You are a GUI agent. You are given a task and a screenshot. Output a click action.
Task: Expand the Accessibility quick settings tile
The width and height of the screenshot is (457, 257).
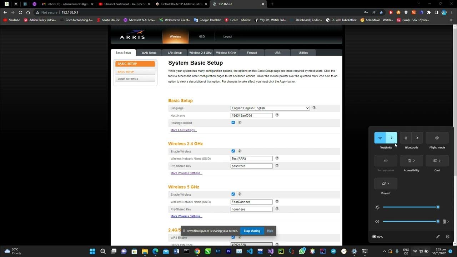pos(411,161)
